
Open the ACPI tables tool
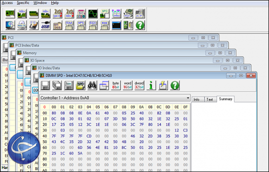coord(140,13)
